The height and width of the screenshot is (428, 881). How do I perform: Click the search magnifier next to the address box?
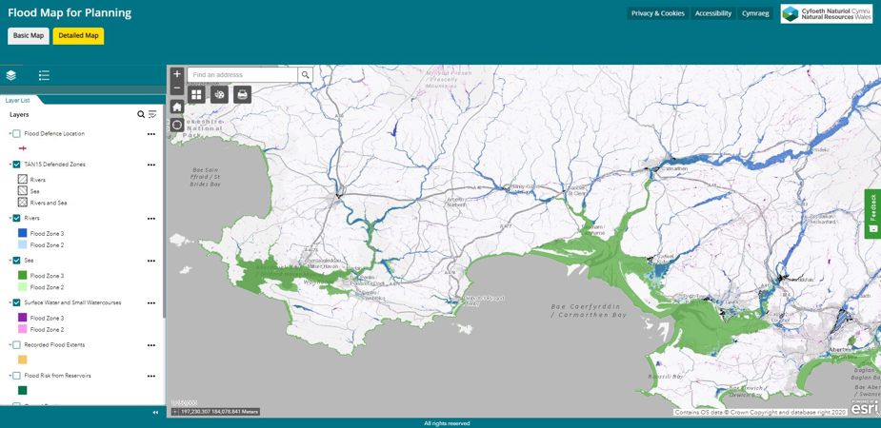coord(305,74)
